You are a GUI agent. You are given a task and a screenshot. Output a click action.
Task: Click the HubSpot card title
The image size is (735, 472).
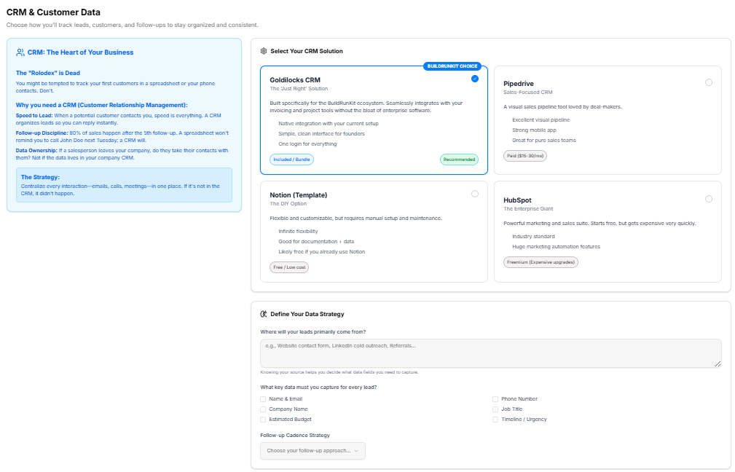[x=517, y=200]
